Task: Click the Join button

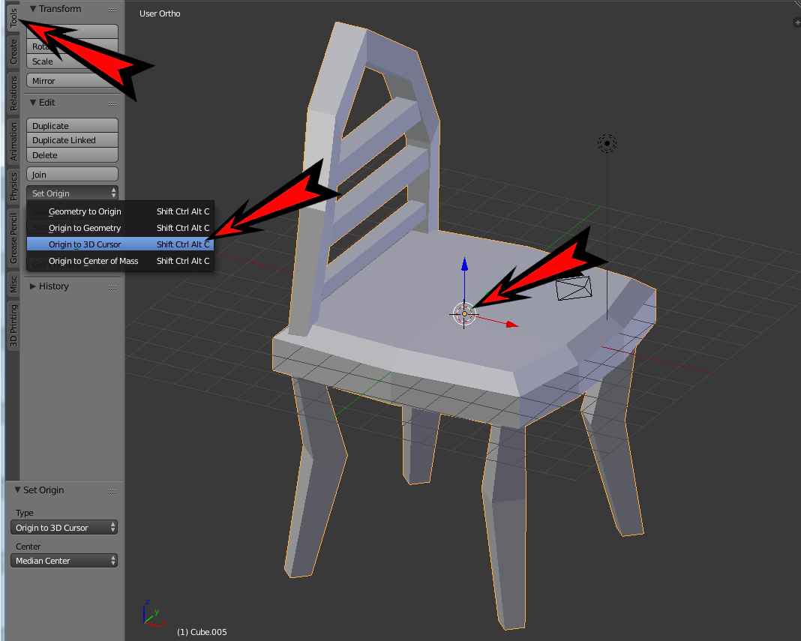Action: (x=72, y=175)
